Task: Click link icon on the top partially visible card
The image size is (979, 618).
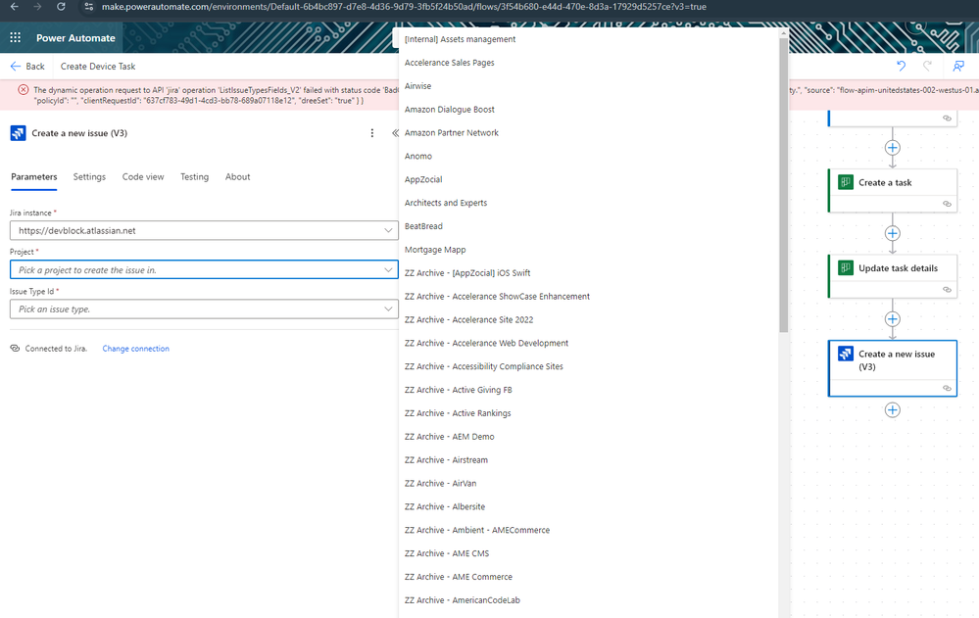Action: pos(948,118)
